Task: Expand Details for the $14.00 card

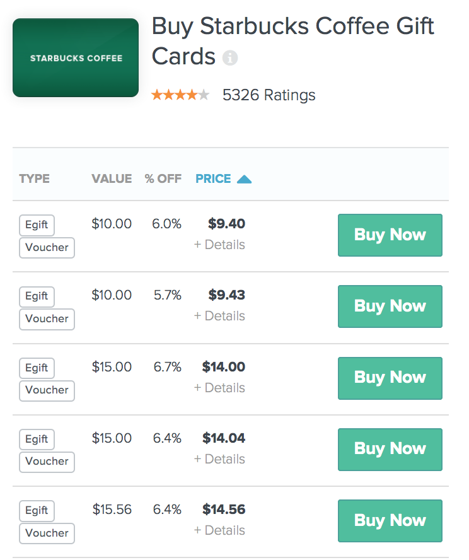Action: 219,387
